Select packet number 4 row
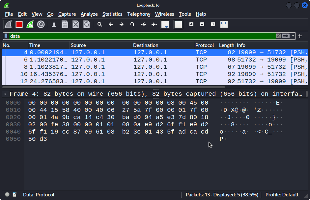The width and height of the screenshot is (310, 200). point(155,53)
